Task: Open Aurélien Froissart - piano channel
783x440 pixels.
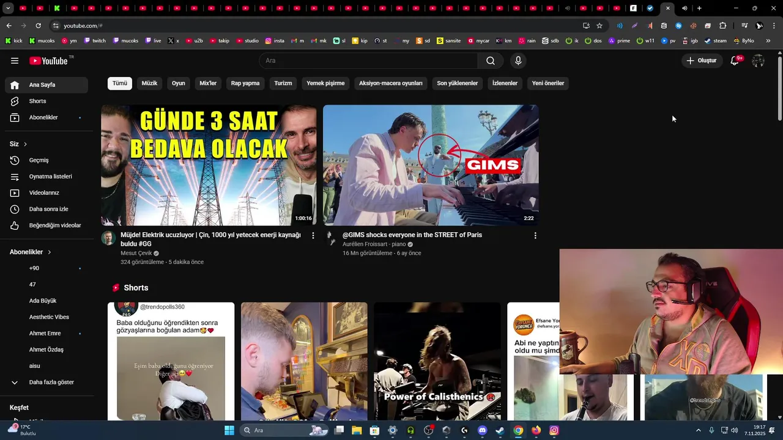Action: [x=374, y=244]
